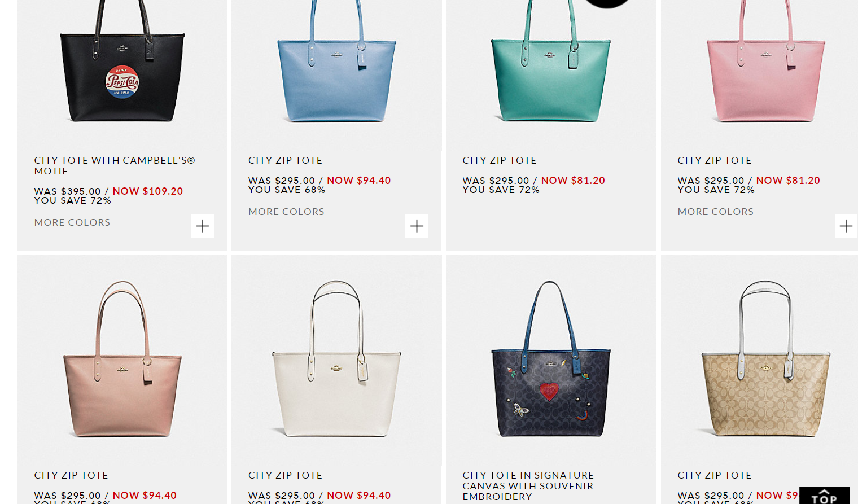858x504 pixels.
Task: Open More Colors for Campbell's motif tote
Action: coord(72,222)
